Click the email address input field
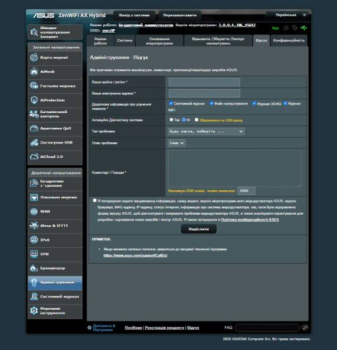Image resolution: width=337 pixels, height=350 pixels. click(x=204, y=93)
